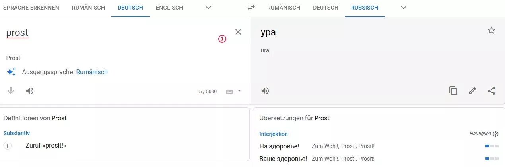Expand more target languages chevron
The width and height of the screenshot is (505, 167).
(404, 8)
